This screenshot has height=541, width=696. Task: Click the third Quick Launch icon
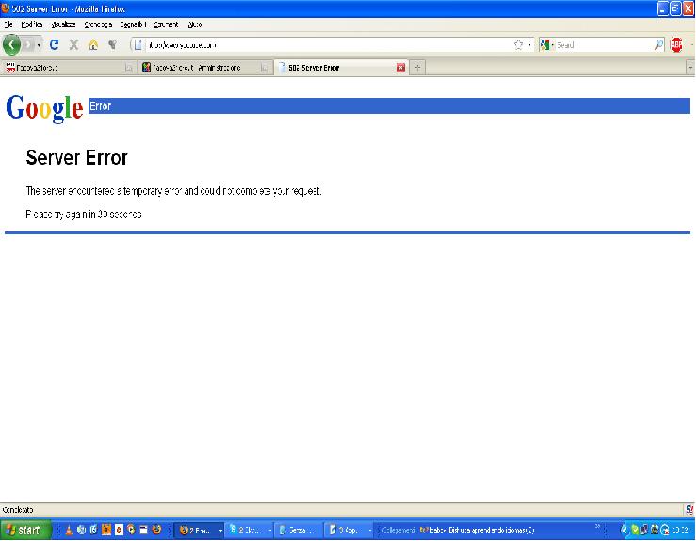coord(93,530)
